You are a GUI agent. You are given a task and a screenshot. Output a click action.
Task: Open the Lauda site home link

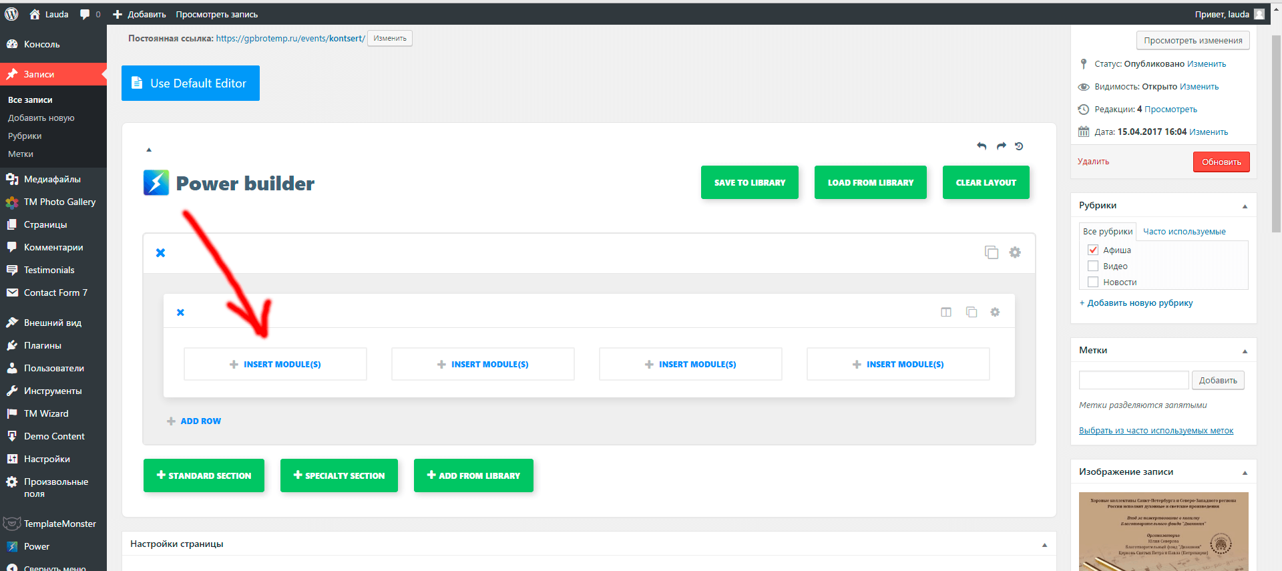(x=49, y=14)
